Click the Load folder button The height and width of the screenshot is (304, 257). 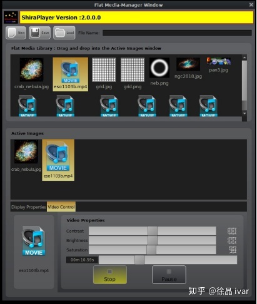point(64,33)
